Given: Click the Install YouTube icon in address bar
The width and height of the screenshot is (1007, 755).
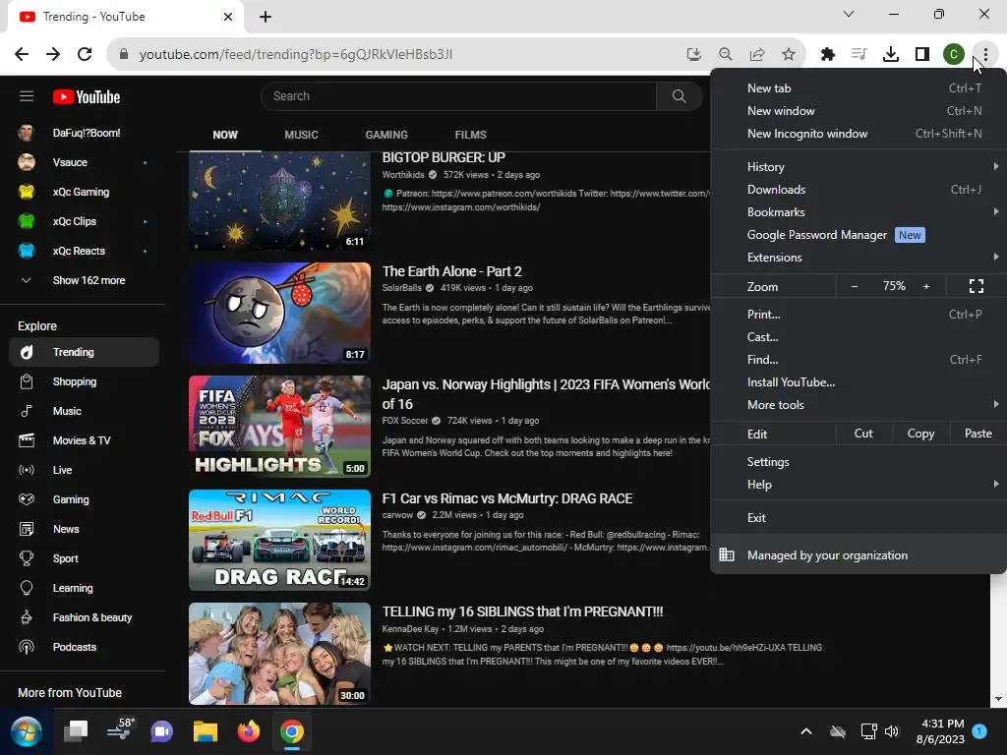Looking at the screenshot, I should coord(693,55).
